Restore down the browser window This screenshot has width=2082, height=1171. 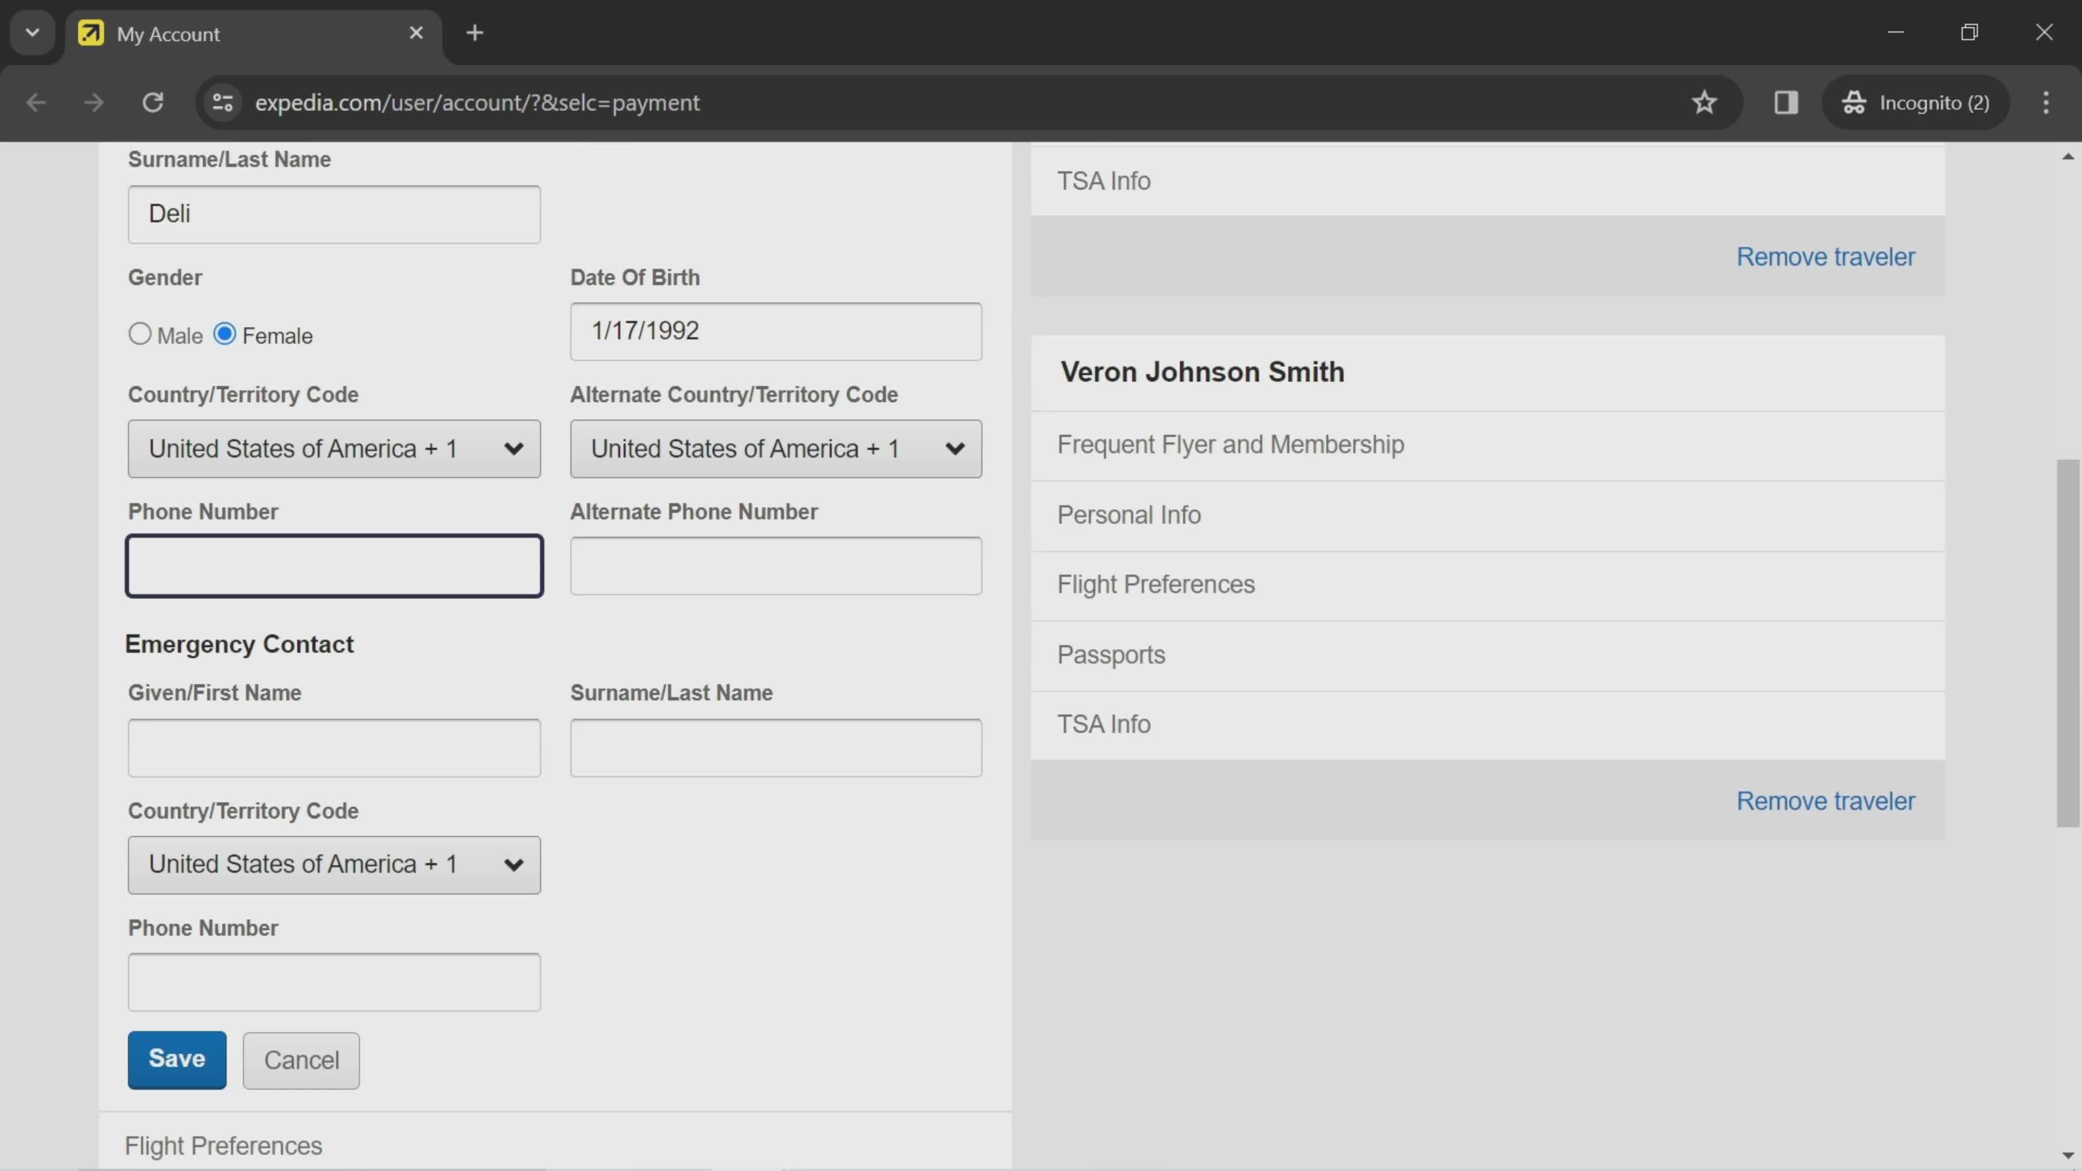[x=1970, y=33]
